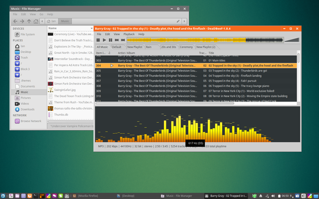Open Desktop in the Places sidebar
This screenshot has width=319, height=199.
coord(23,52)
